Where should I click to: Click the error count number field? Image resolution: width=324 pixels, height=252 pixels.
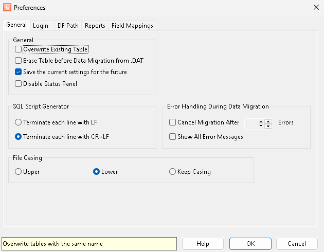pyautogui.click(x=254, y=123)
